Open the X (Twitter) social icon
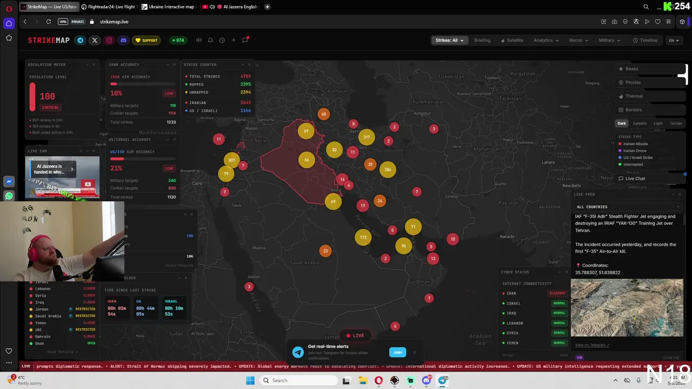 pyautogui.click(x=95, y=40)
